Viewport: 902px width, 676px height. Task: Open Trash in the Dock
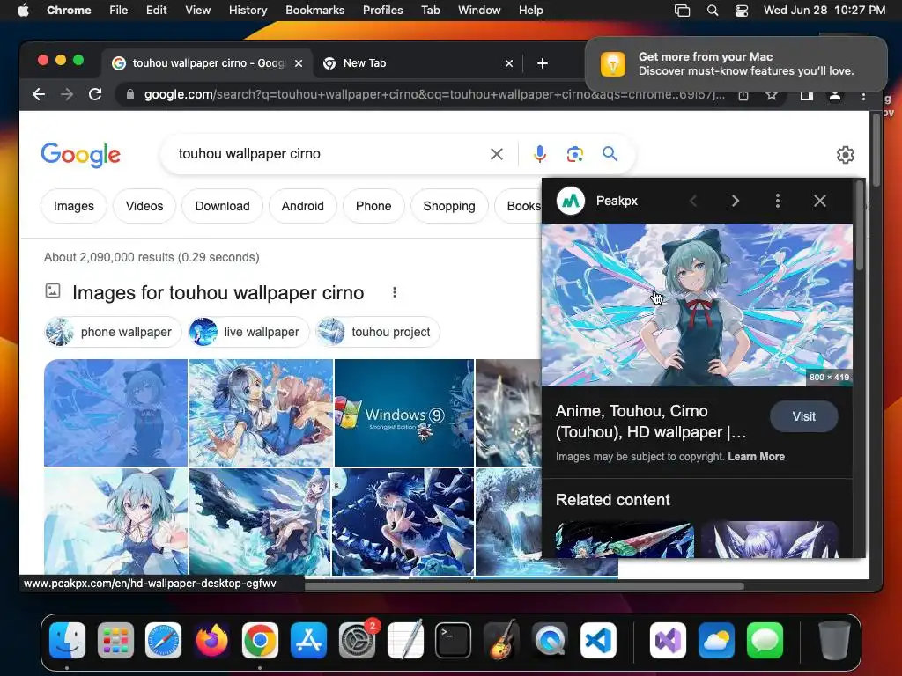(x=835, y=640)
